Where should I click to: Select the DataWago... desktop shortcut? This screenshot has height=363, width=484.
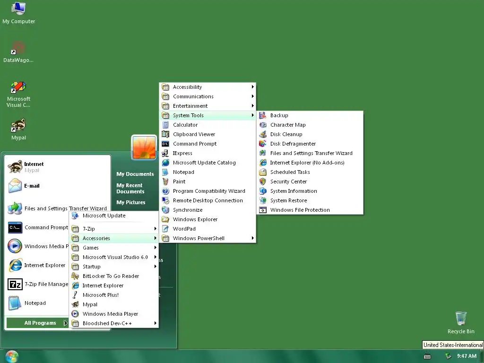18,52
